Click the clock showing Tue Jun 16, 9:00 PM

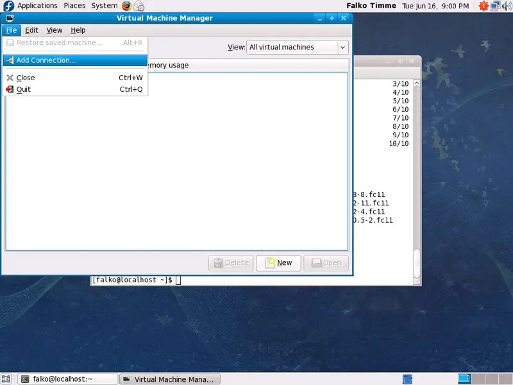[x=435, y=6]
